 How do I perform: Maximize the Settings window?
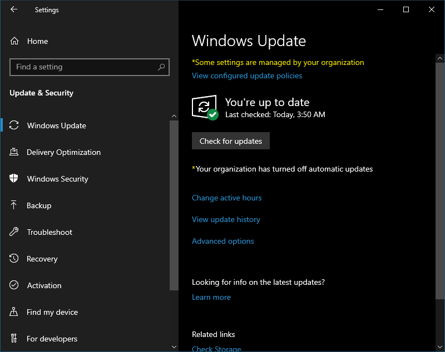(x=406, y=9)
